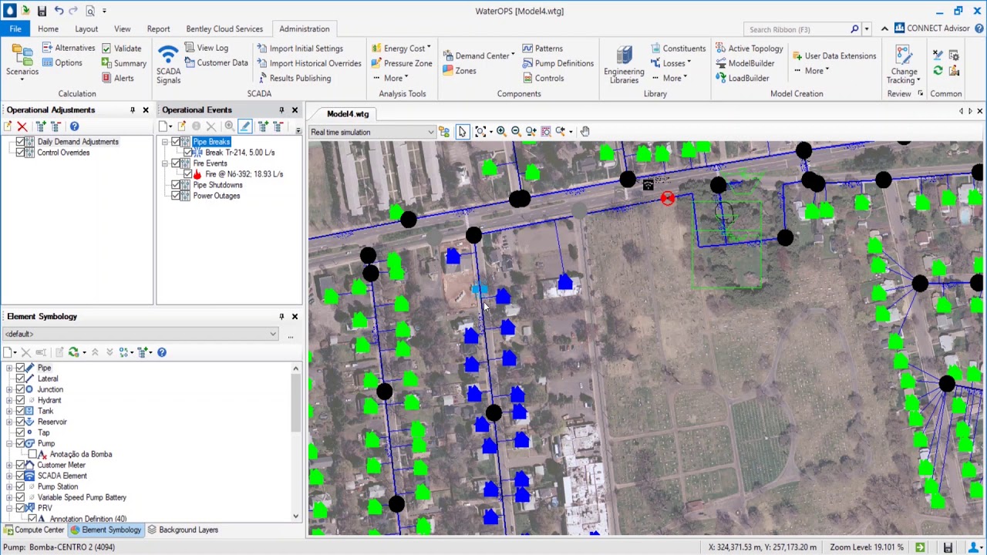Expand Junction symbology node
The width and height of the screenshot is (987, 555).
click(8, 389)
